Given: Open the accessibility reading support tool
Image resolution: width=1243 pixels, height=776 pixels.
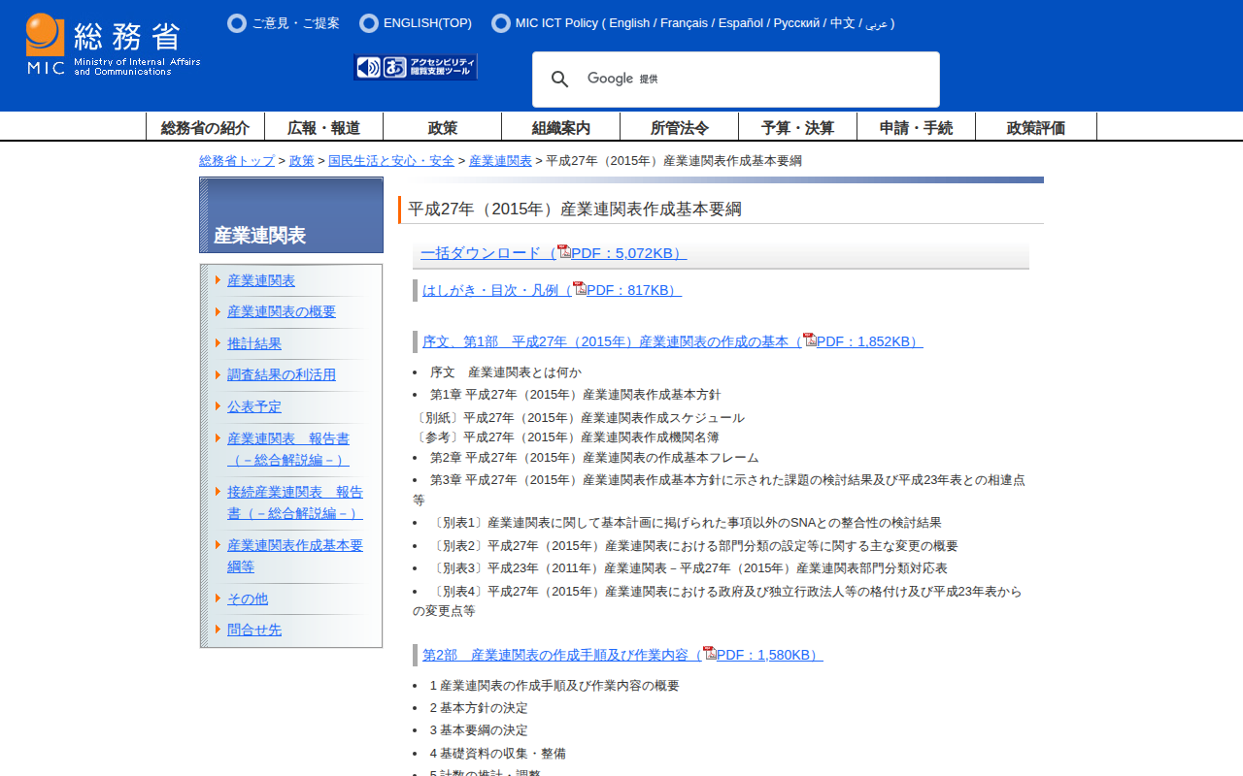Looking at the screenshot, I should click(416, 67).
